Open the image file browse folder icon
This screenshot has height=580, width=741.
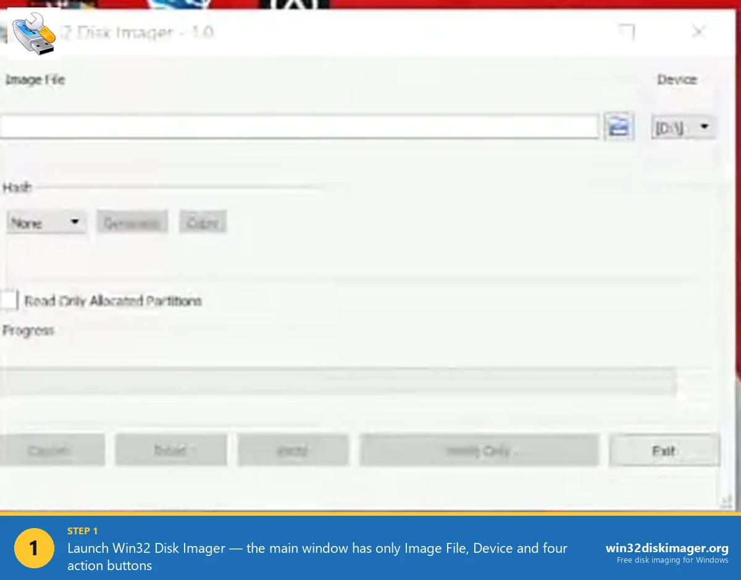click(x=619, y=127)
